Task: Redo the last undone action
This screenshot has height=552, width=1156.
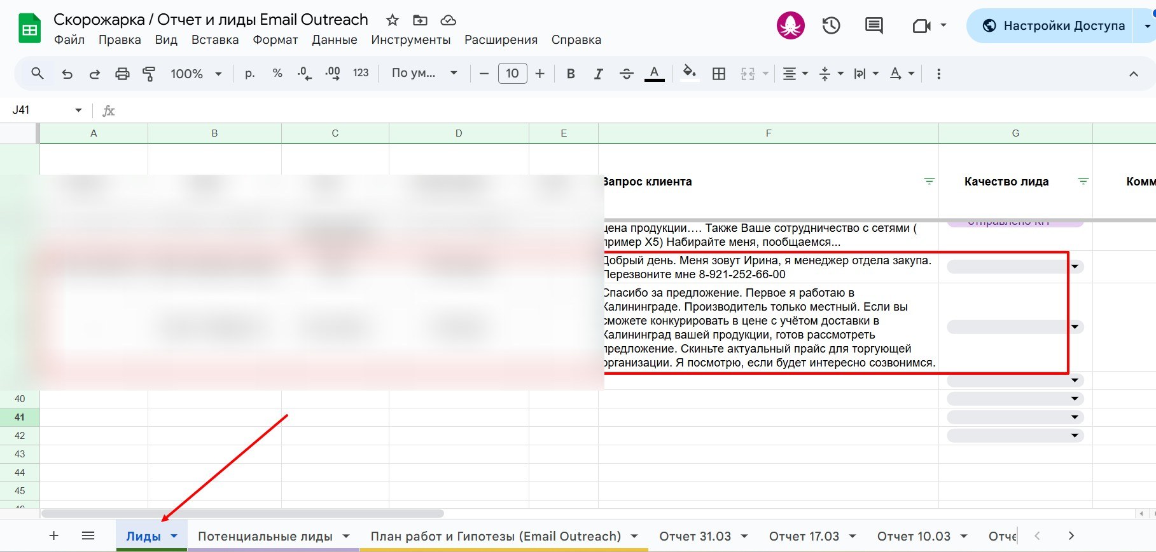Action: click(94, 74)
